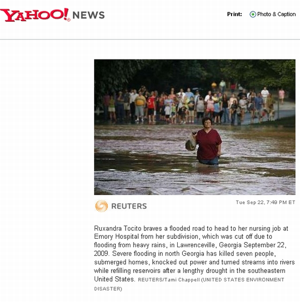Click the REUTERS/Tami Chappell photo credit

169,280
